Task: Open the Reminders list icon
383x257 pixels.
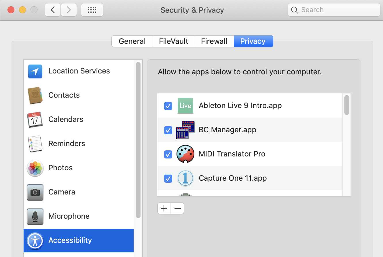Action: [35, 144]
